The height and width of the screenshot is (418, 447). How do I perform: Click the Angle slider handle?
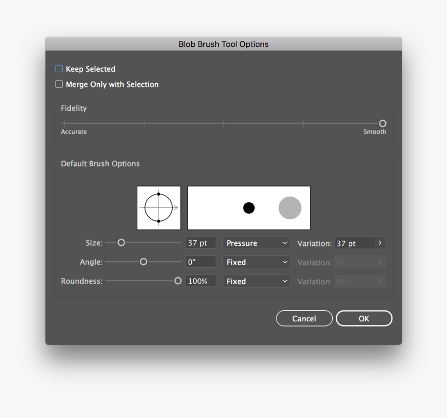(143, 262)
